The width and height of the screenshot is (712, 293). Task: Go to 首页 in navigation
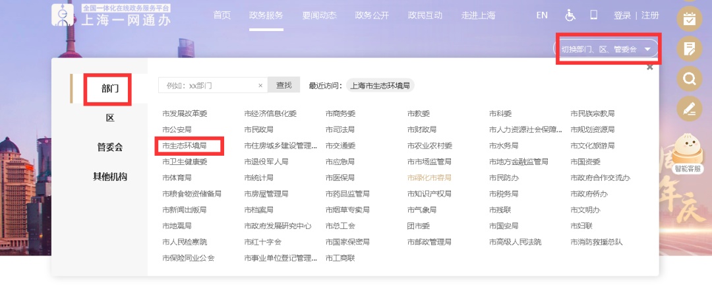222,15
